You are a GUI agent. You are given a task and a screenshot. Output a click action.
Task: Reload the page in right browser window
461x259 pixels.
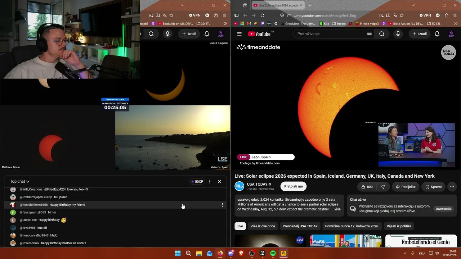click(x=262, y=15)
